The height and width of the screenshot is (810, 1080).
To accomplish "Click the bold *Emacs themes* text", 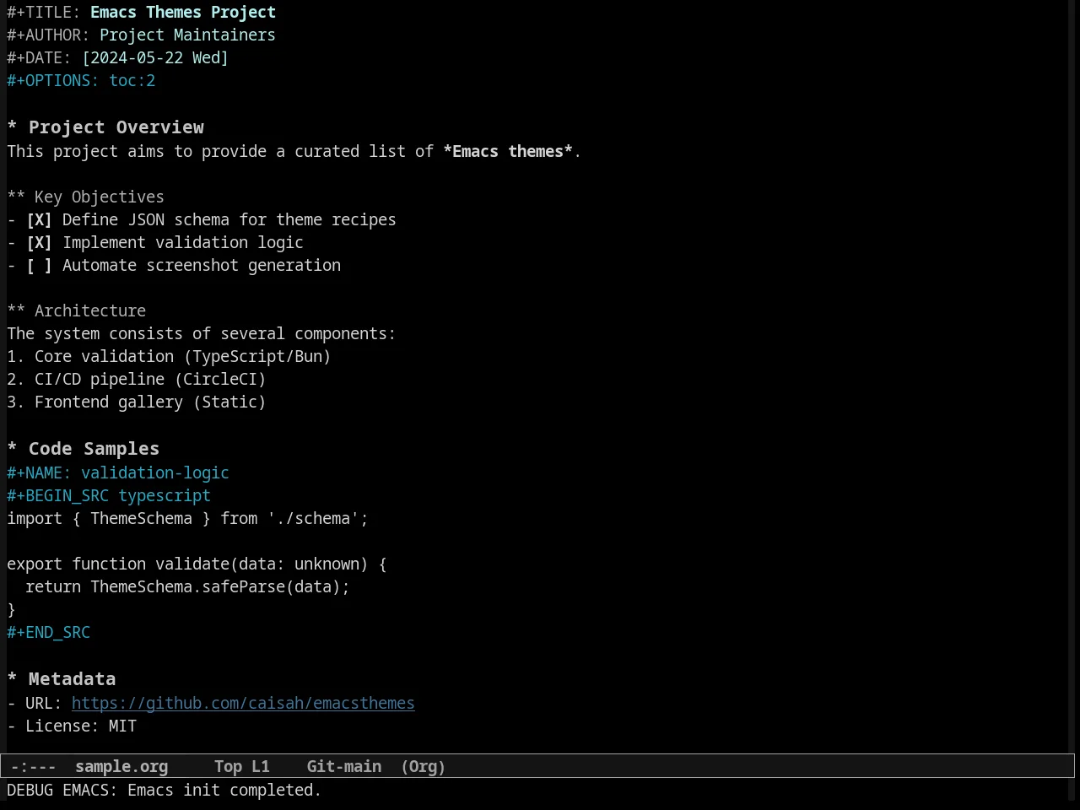I will [x=508, y=152].
